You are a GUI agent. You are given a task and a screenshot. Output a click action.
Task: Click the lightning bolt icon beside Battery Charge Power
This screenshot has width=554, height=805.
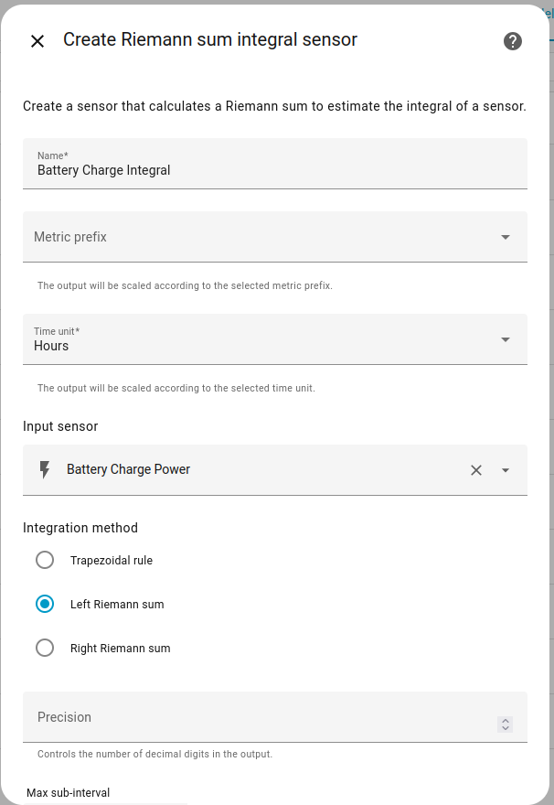point(45,470)
